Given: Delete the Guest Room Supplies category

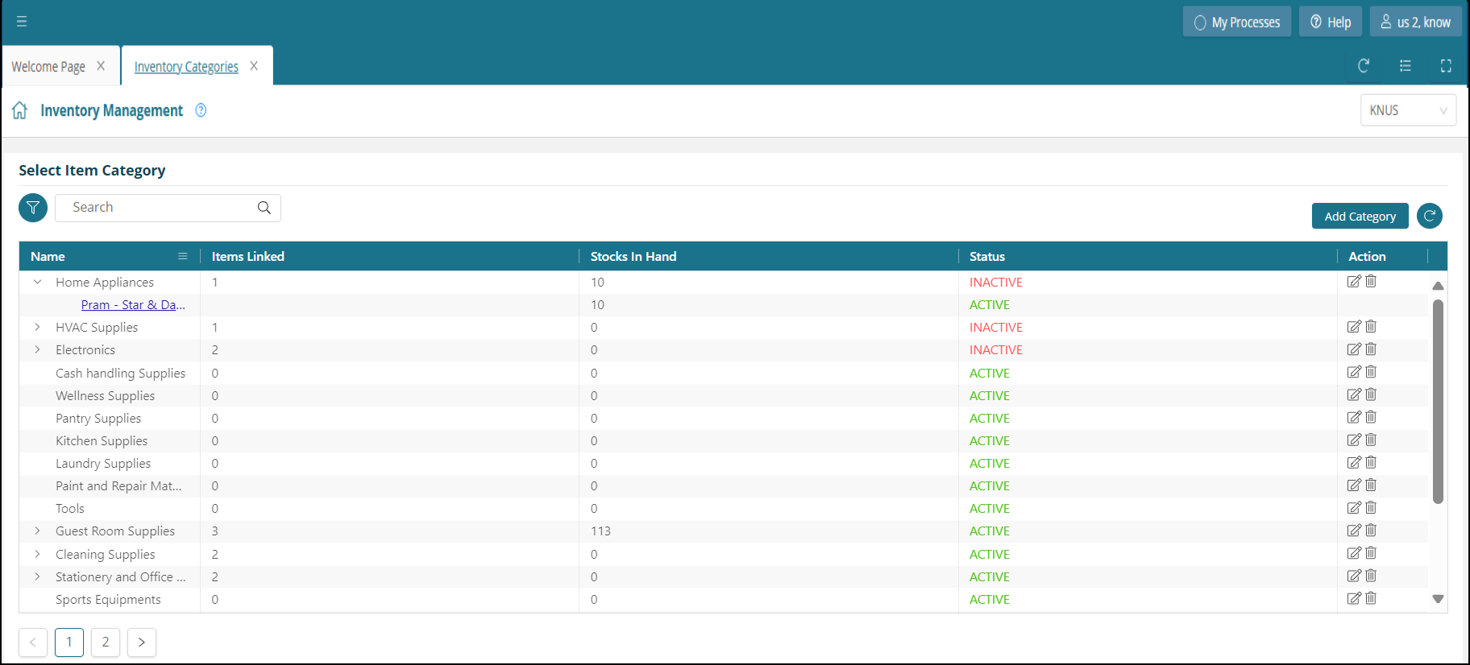Looking at the screenshot, I should [x=1371, y=531].
